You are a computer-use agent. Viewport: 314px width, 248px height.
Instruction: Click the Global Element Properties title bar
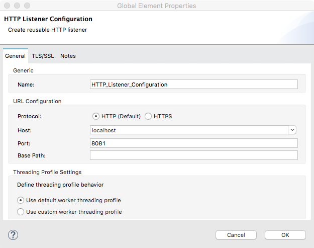click(x=157, y=6)
